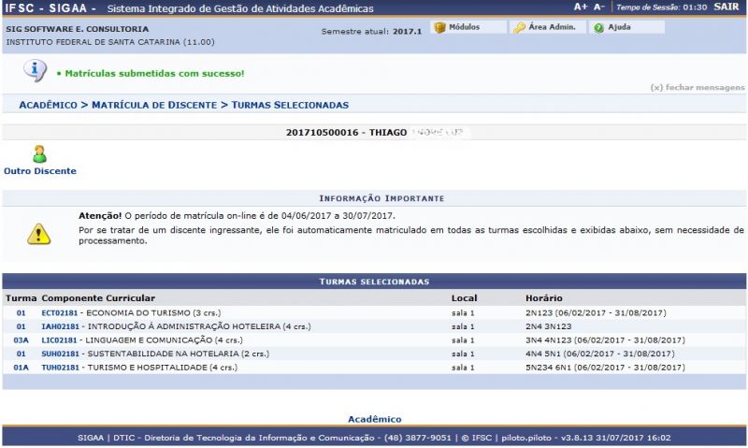Close messages via fechar mensagens

(697, 87)
